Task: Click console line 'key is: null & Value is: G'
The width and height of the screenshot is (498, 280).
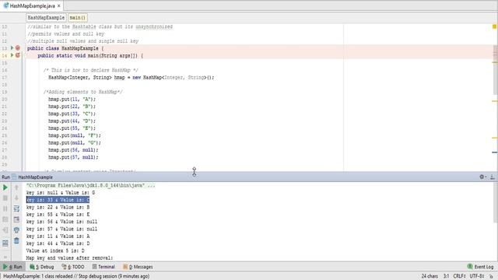Action: coord(61,193)
